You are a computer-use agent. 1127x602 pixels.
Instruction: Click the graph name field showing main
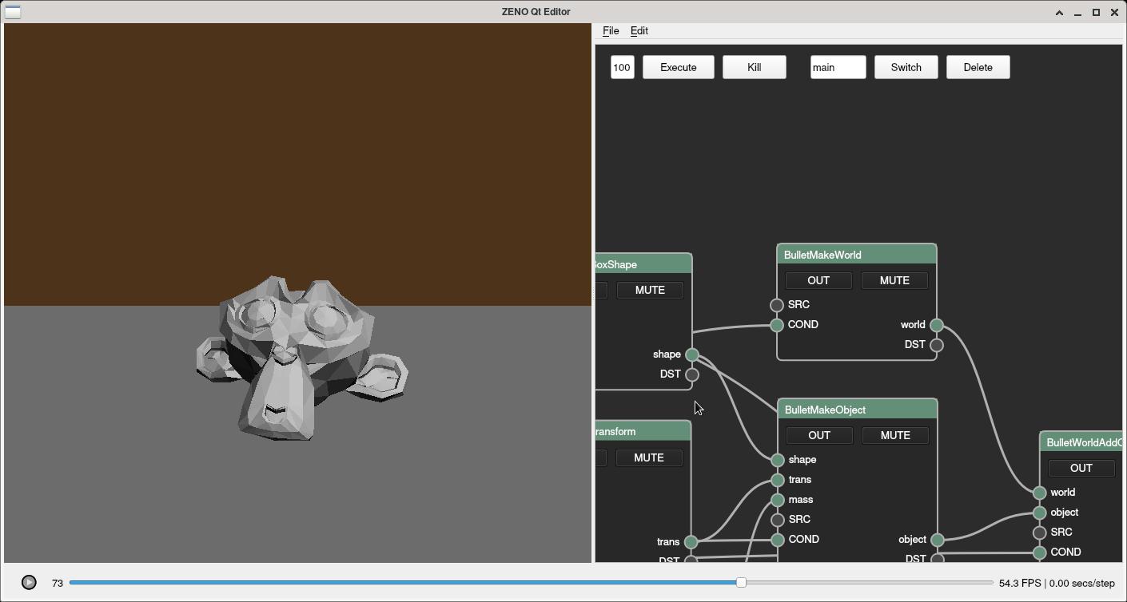838,67
